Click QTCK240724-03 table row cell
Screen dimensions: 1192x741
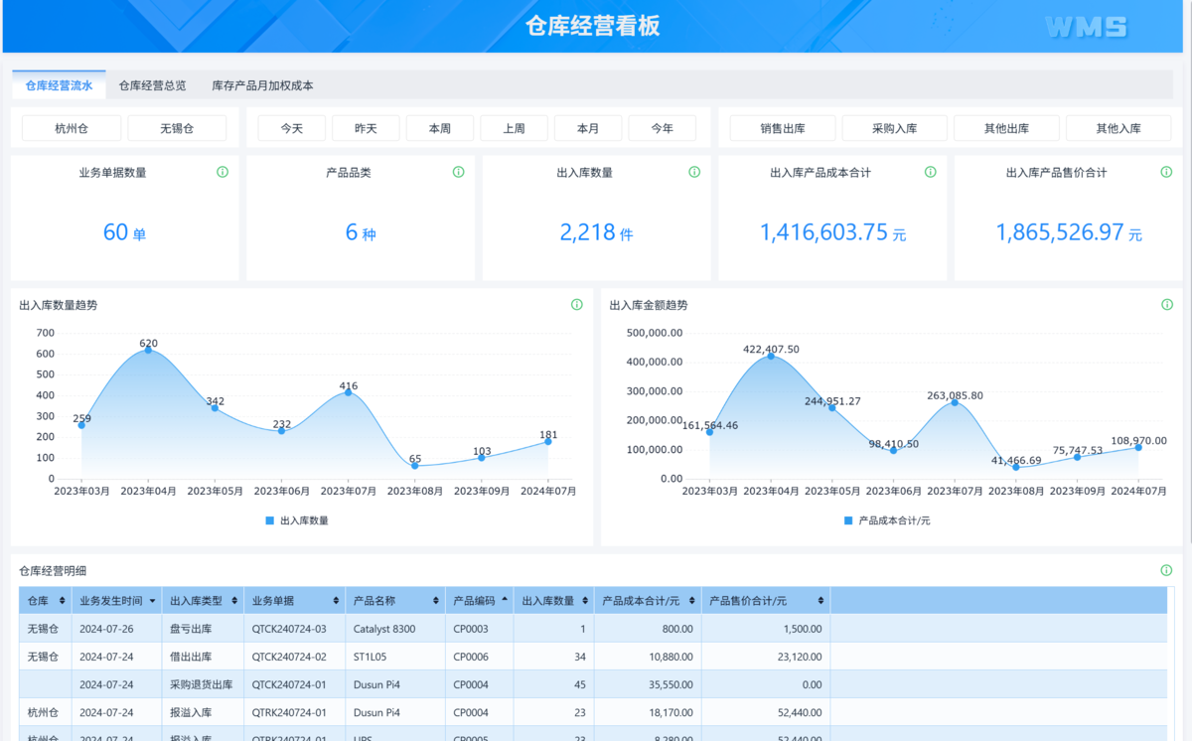289,629
